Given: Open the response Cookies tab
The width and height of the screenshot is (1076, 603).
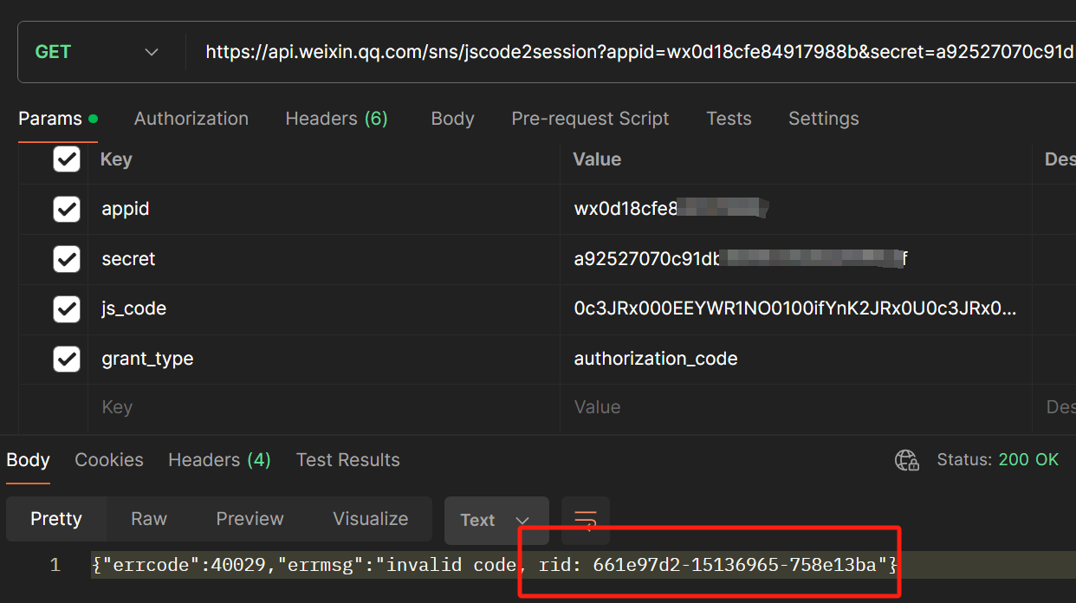Looking at the screenshot, I should pos(109,460).
